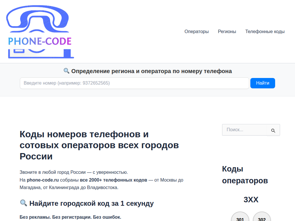The image size is (295, 221).
Task: Select operator code 302
Action: click(262, 218)
